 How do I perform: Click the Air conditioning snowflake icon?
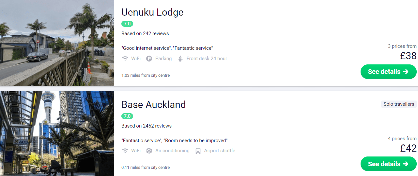tap(149, 151)
